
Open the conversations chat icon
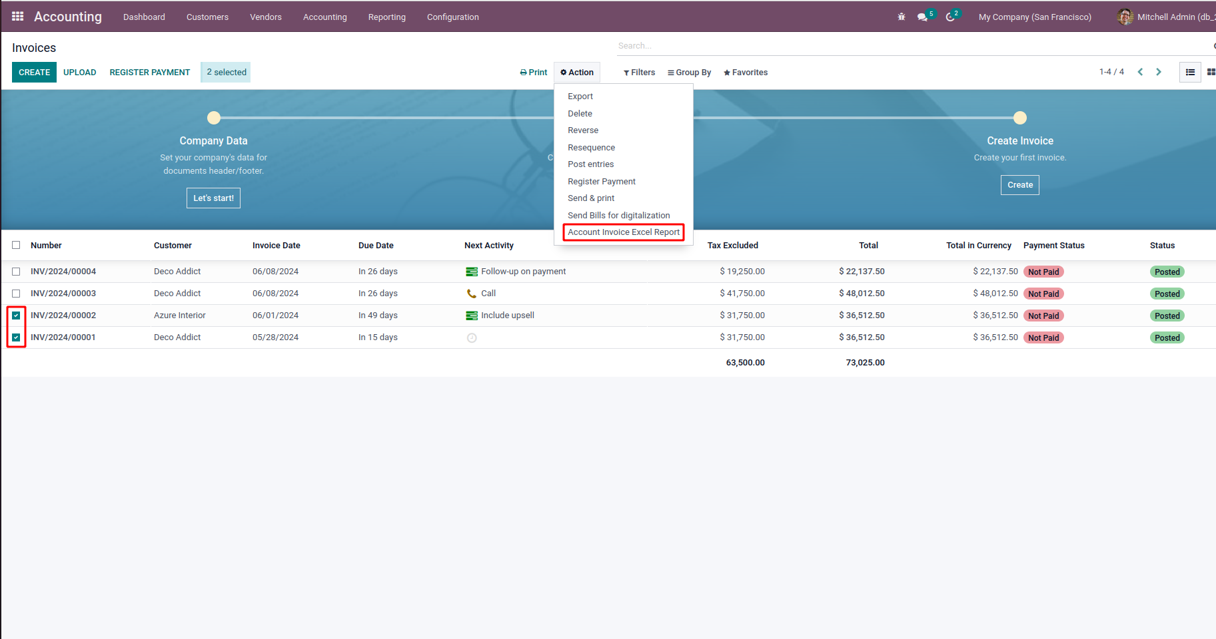tap(923, 17)
